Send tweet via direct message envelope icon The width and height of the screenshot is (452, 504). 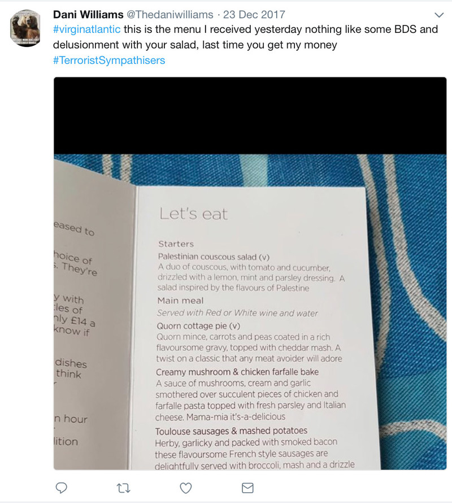click(x=247, y=488)
